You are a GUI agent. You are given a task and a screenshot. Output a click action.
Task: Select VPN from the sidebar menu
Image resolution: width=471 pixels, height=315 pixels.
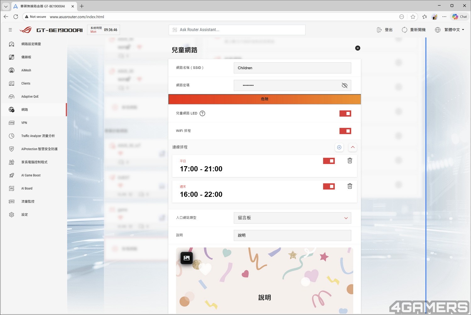24,123
